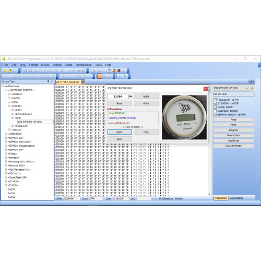The width and height of the screenshot is (261, 261).
Task: Click the folder icon beside device dropdown
Action: pyautogui.click(x=252, y=88)
